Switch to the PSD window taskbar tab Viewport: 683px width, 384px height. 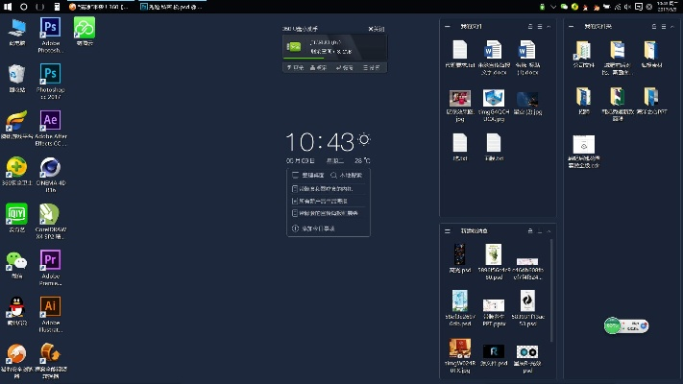(177, 7)
